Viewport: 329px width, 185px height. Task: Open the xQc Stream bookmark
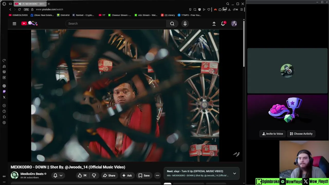pos(146,15)
